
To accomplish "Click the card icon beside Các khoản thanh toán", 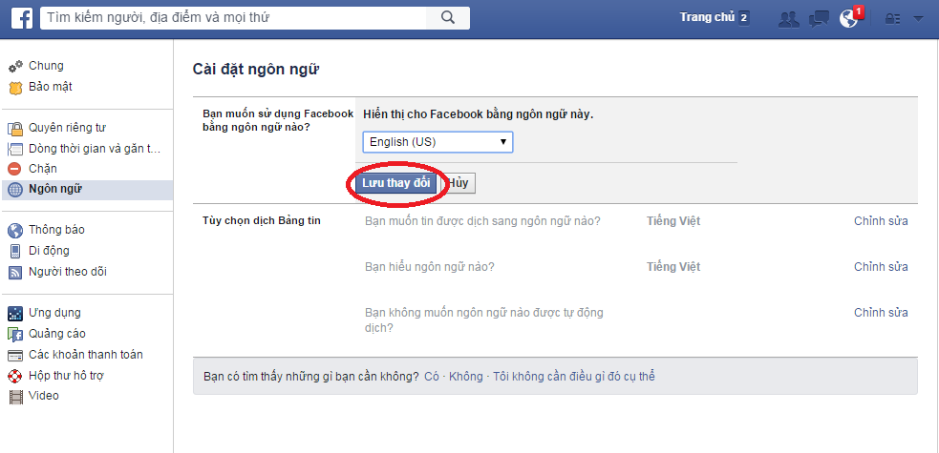I will [x=15, y=356].
